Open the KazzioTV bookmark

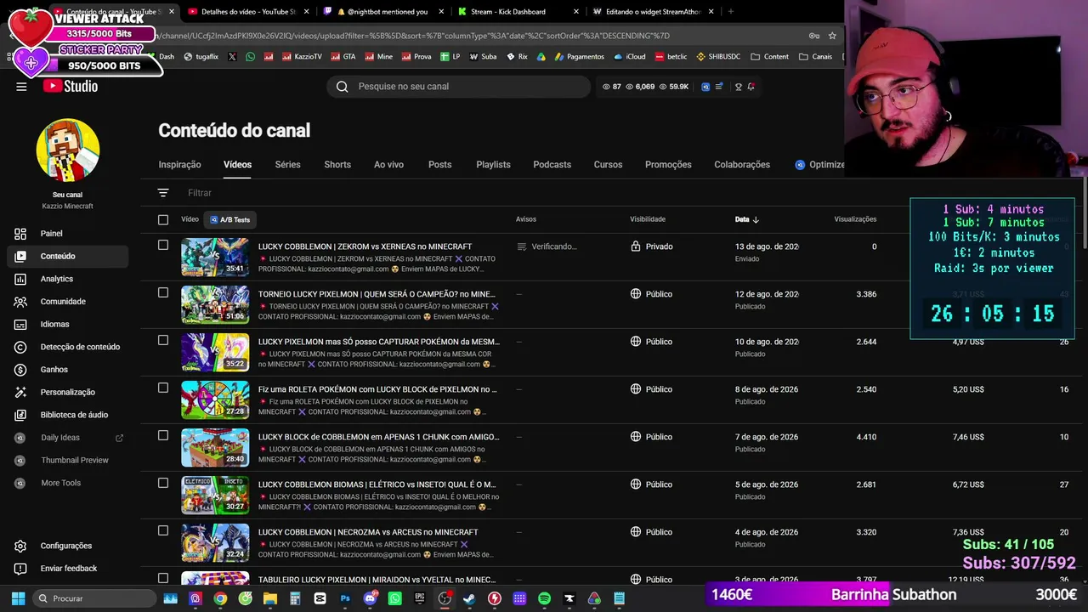pos(303,57)
